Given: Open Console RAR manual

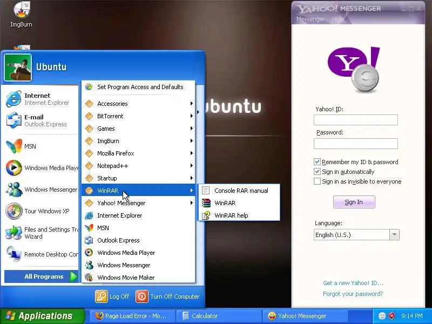Looking at the screenshot, I should (239, 191).
